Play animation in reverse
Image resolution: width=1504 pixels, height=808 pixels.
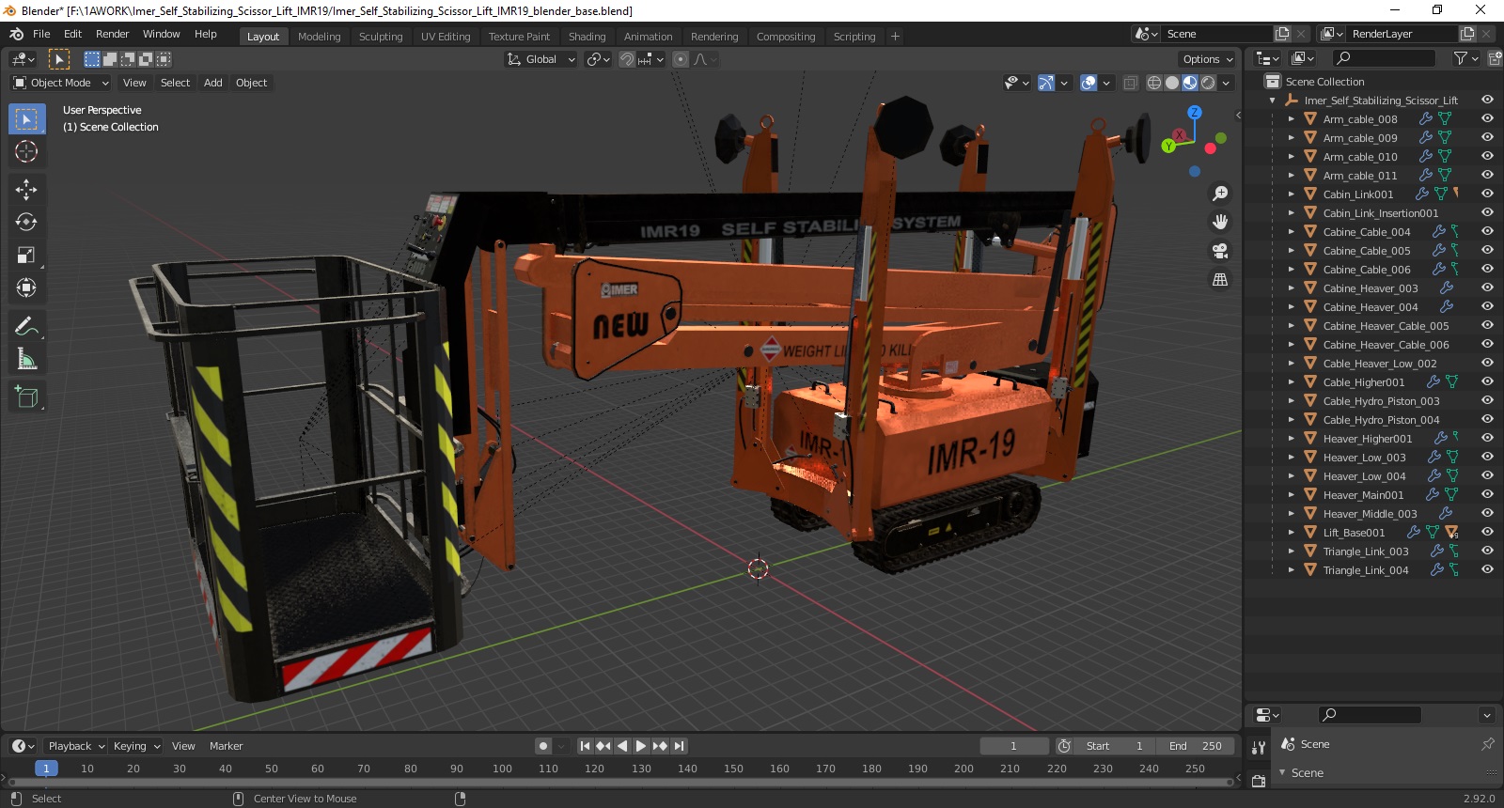[x=622, y=746]
